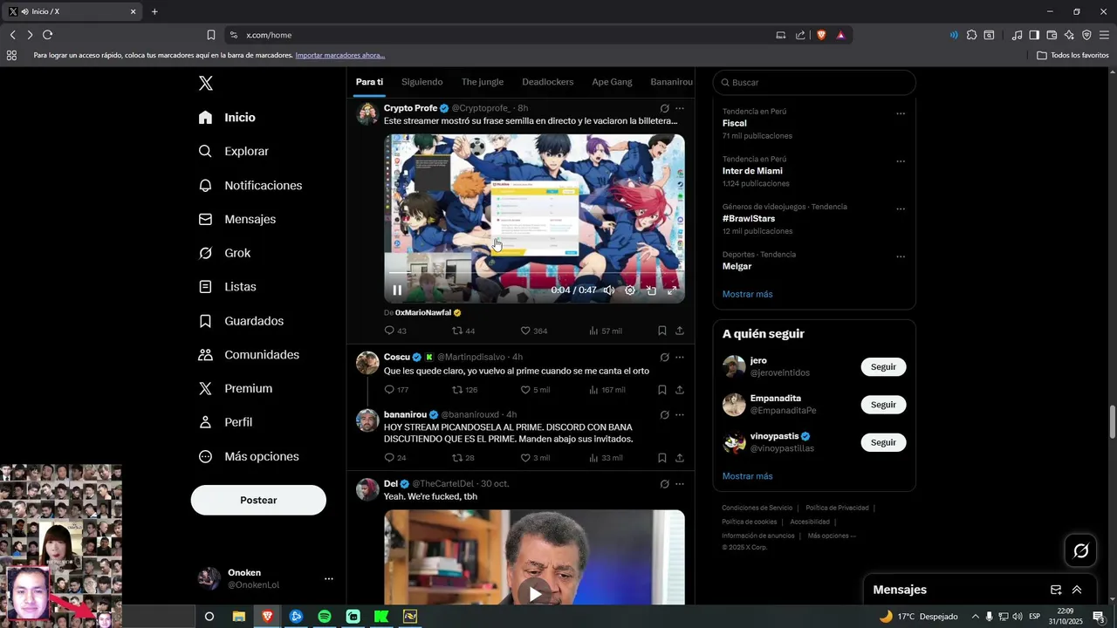Open options for Fiscal trend
This screenshot has height=628, width=1117.
point(901,113)
